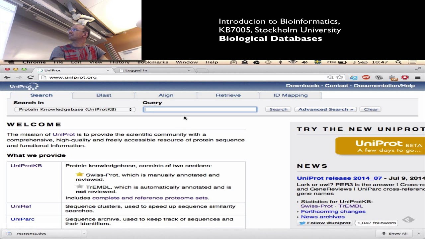
Task: Open the History menu
Action: [x=120, y=62]
